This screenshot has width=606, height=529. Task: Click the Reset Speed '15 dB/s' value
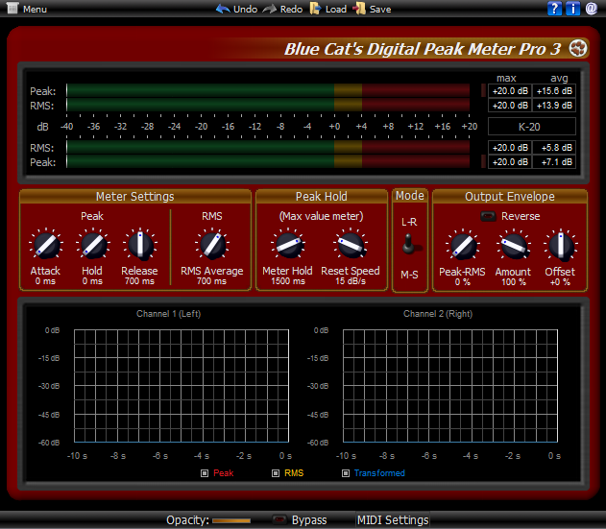tap(351, 281)
